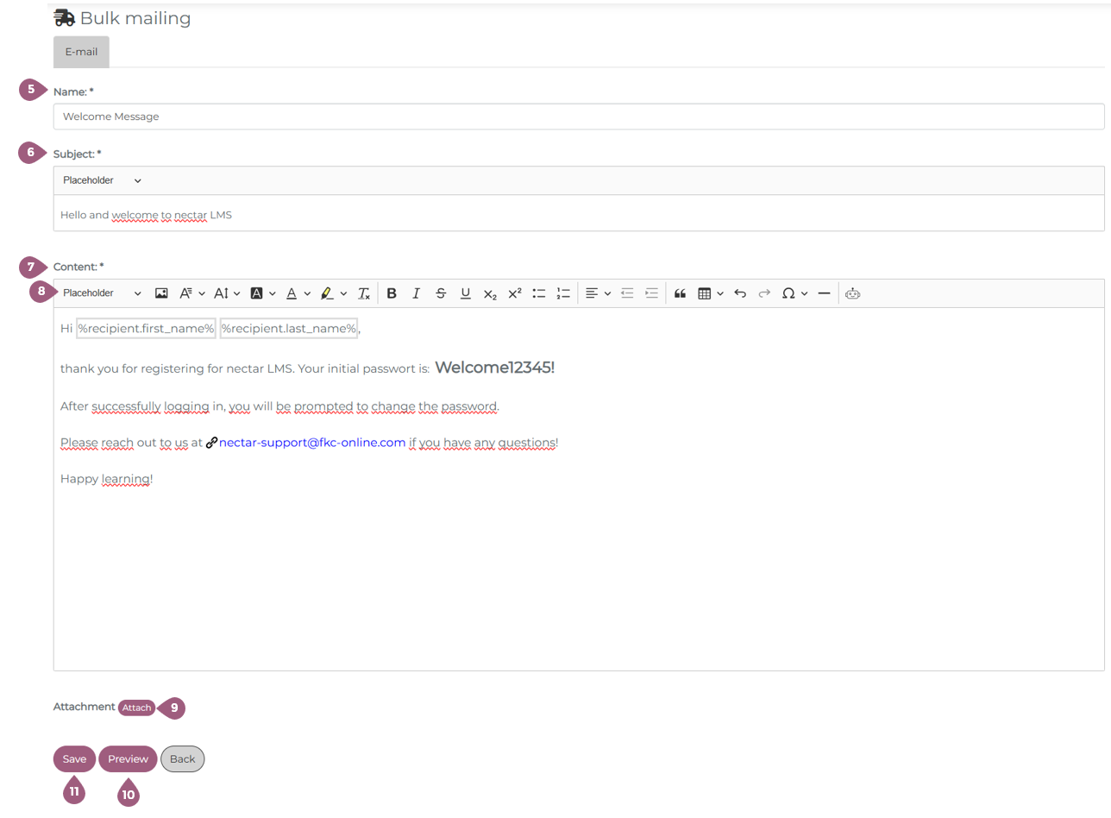Image resolution: width=1111 pixels, height=818 pixels.
Task: Apply italic formatting
Action: [416, 293]
